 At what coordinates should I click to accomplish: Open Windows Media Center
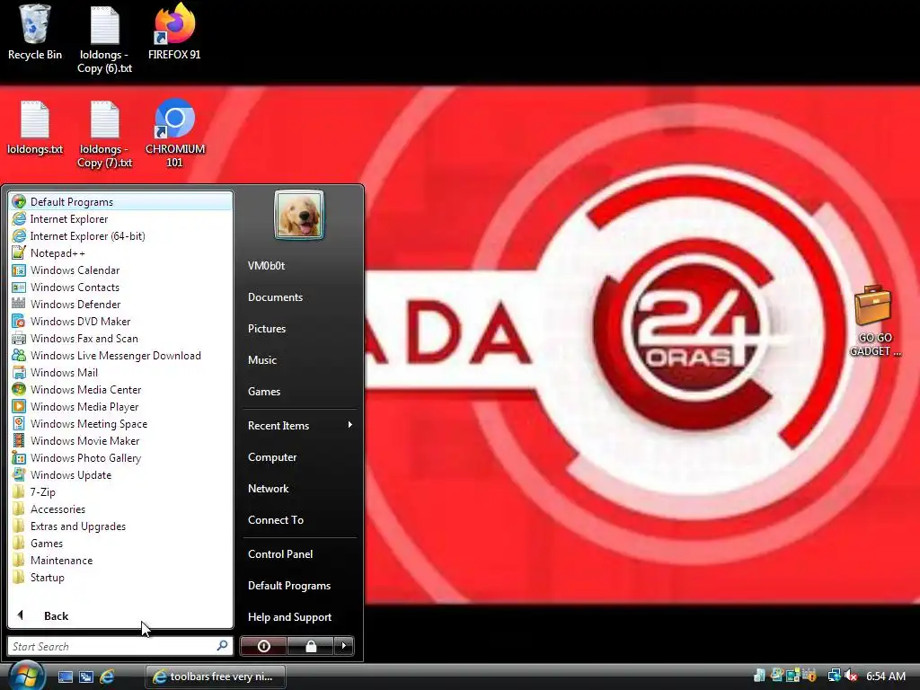click(x=120, y=389)
